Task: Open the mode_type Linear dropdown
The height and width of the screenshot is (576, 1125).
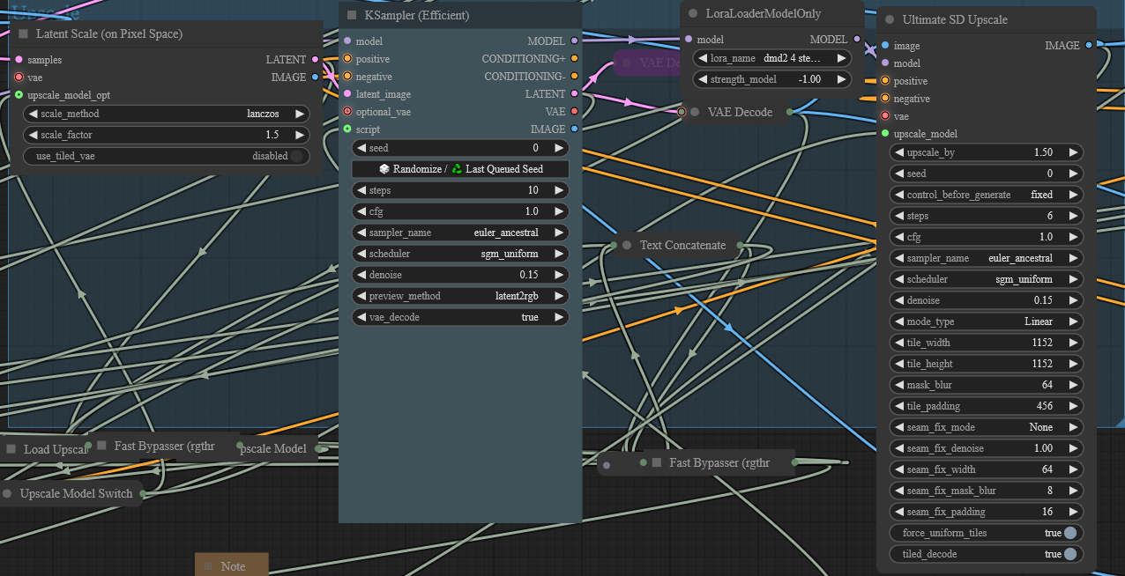Action: coord(986,321)
